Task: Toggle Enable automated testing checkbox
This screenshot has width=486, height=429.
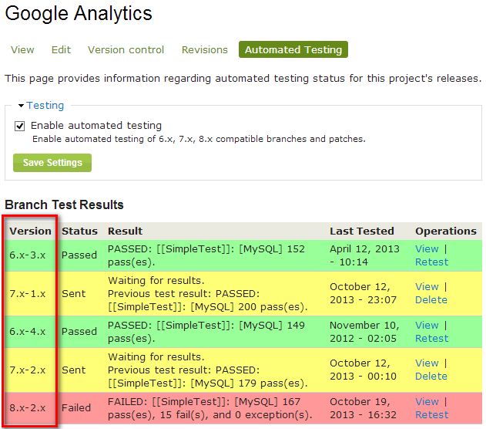Action: pyautogui.click(x=19, y=126)
